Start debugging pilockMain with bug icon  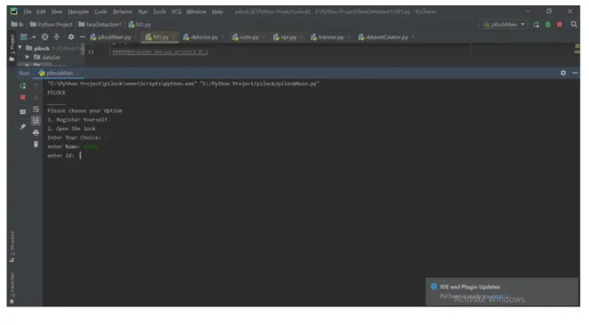pos(547,25)
